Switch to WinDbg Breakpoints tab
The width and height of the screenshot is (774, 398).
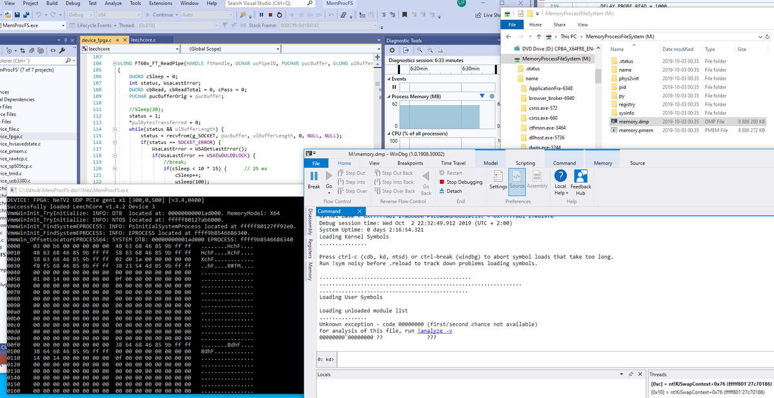[x=410, y=163]
